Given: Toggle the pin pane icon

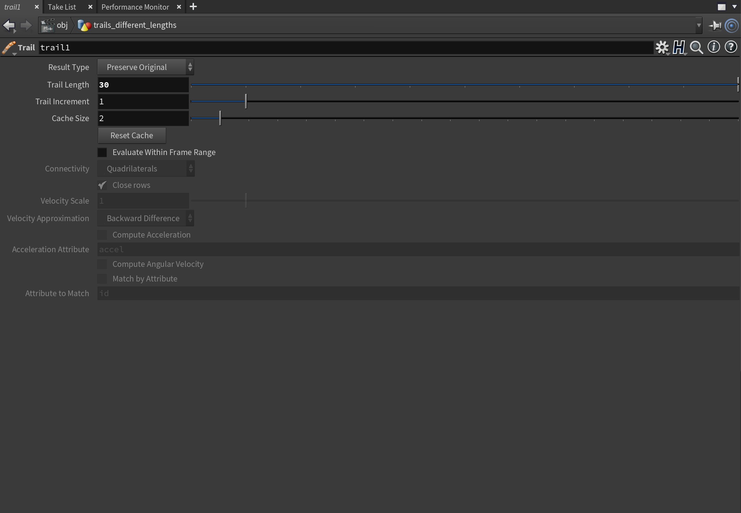Looking at the screenshot, I should 715,25.
